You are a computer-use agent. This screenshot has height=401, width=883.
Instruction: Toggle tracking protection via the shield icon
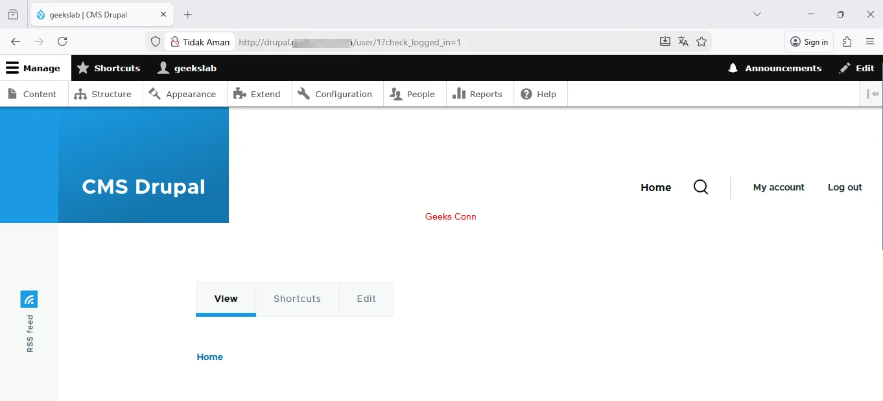[155, 41]
